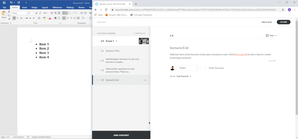The image size is (298, 139).
Task: Increase indent in Word paragraph group
Action: click(x=85, y=13)
